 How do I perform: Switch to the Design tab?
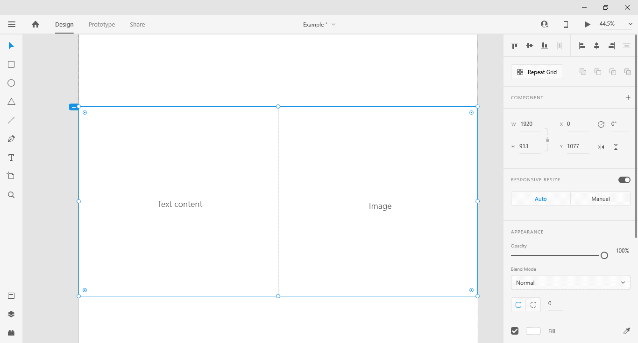[x=64, y=24]
